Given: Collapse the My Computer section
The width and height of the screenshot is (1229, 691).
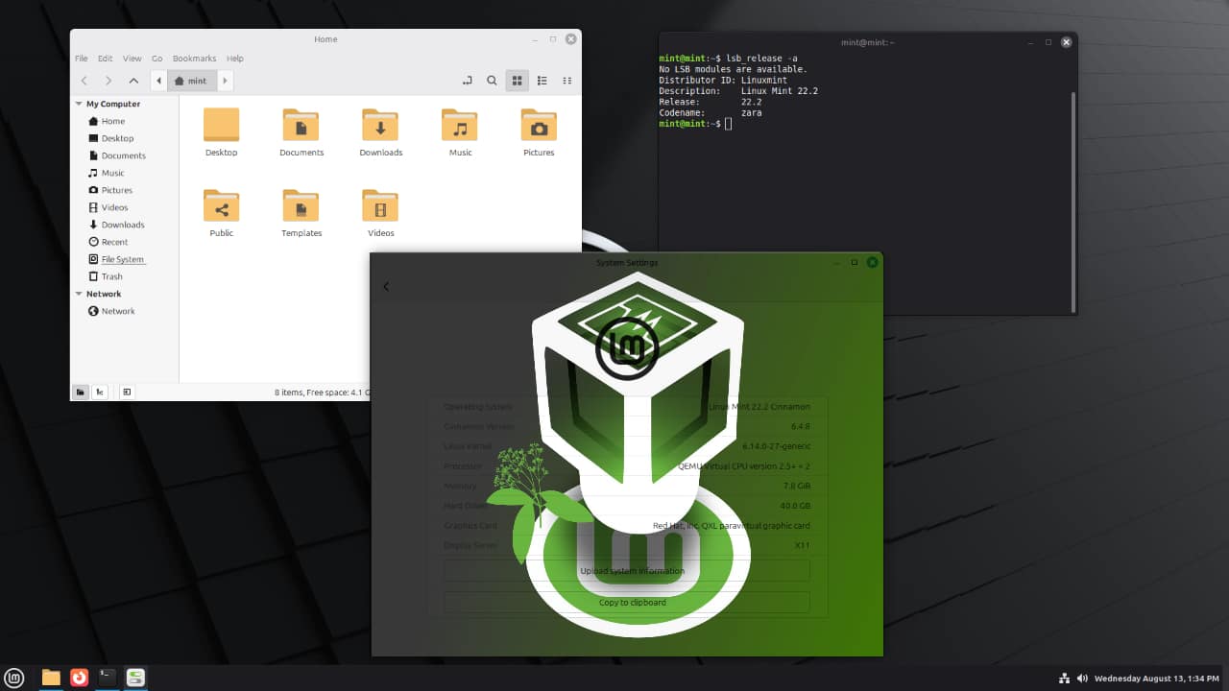Looking at the screenshot, I should click(79, 104).
